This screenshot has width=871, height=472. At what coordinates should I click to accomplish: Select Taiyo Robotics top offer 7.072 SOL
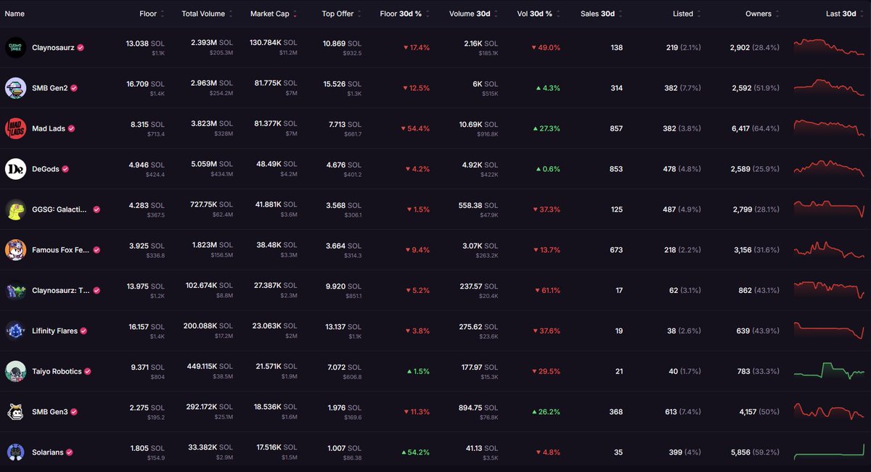click(x=344, y=368)
